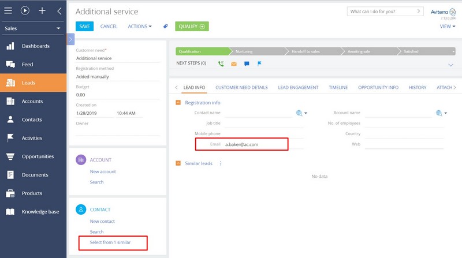
Task: Open the Contacts section
Action: tap(33, 119)
